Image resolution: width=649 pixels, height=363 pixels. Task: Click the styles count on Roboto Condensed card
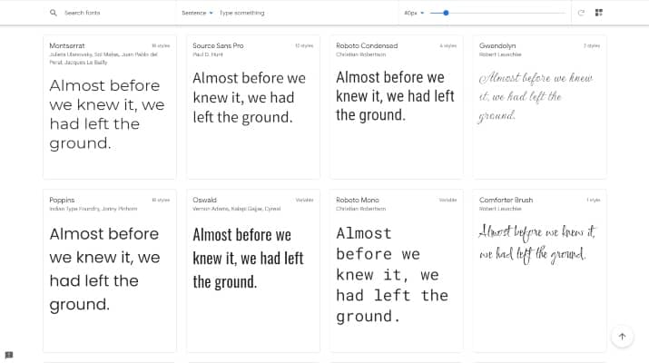pyautogui.click(x=448, y=46)
